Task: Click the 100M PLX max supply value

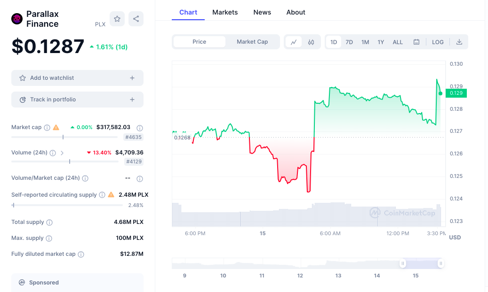Action: (x=130, y=238)
